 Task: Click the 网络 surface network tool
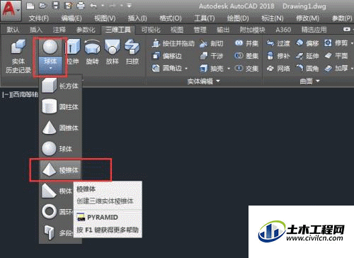278,69
